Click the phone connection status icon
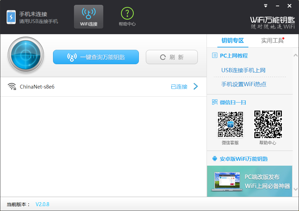 point(11,17)
